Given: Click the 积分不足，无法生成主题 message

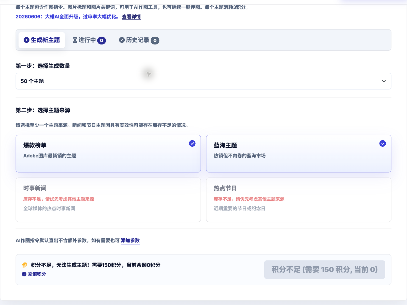Looking at the screenshot, I should (96, 265).
